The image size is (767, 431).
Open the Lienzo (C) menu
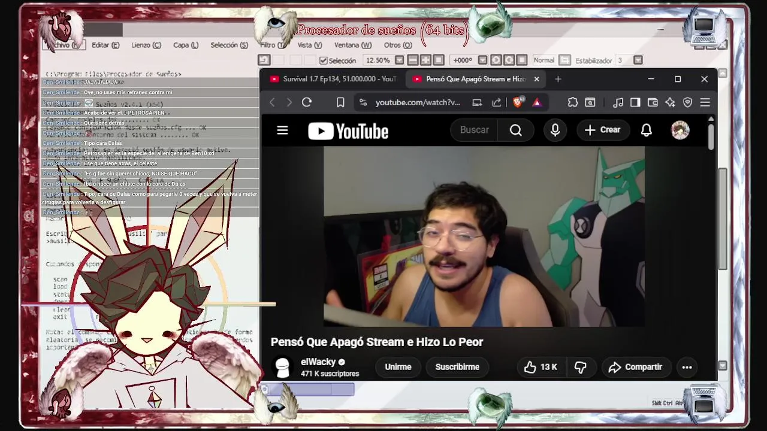pos(146,45)
